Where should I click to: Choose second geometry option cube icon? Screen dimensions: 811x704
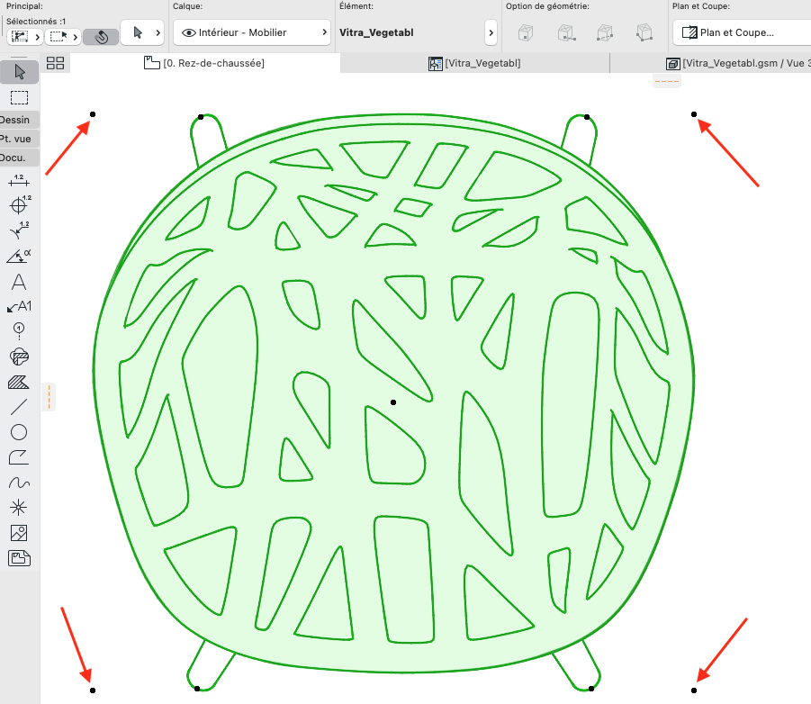[x=566, y=32]
